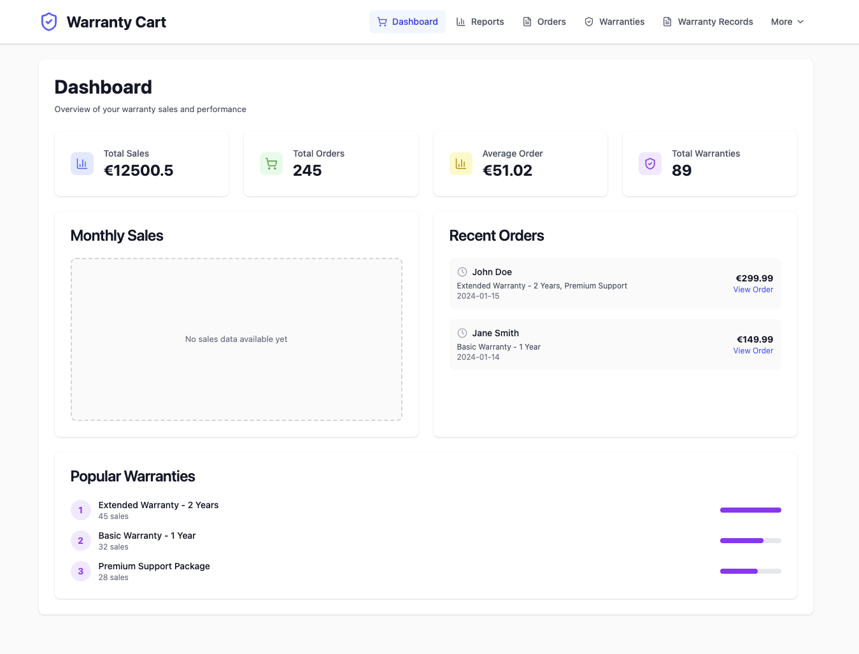
Task: Click the empty Monthly Sales chart area
Action: click(x=236, y=339)
